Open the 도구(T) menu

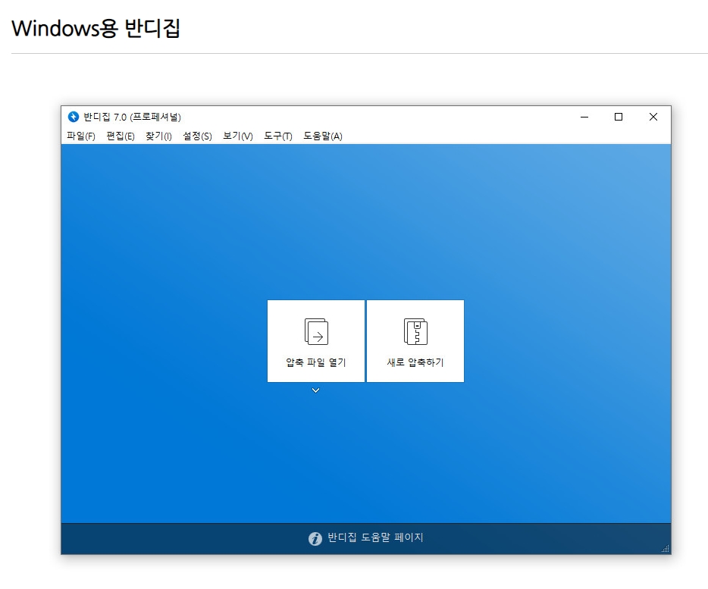pos(278,136)
